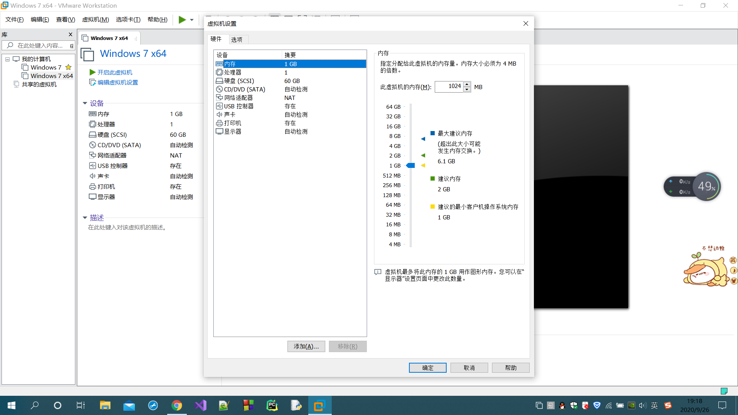Select the 显示器 device entry

tap(232, 131)
